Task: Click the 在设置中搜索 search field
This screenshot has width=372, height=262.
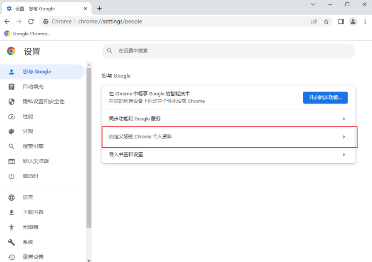Action: coord(228,51)
